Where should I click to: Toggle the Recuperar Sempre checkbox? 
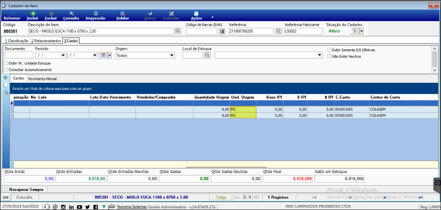[x=6, y=189]
